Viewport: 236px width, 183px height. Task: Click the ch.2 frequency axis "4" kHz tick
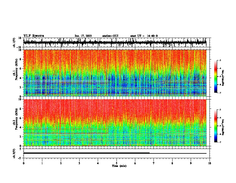coord(21,127)
